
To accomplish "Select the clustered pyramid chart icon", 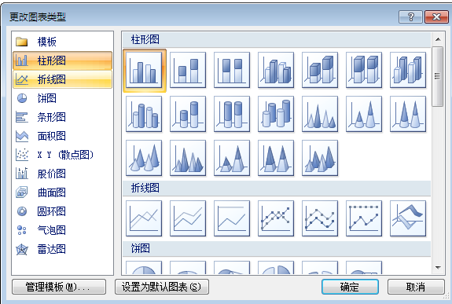I will (x=188, y=158).
